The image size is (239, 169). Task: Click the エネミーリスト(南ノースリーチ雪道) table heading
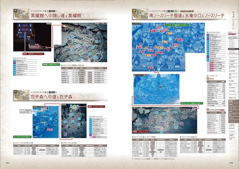[144, 137]
